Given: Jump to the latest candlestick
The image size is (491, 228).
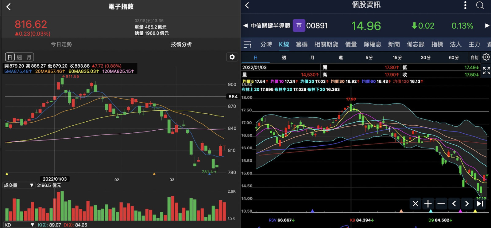Looking at the screenshot, I should click(480, 204).
